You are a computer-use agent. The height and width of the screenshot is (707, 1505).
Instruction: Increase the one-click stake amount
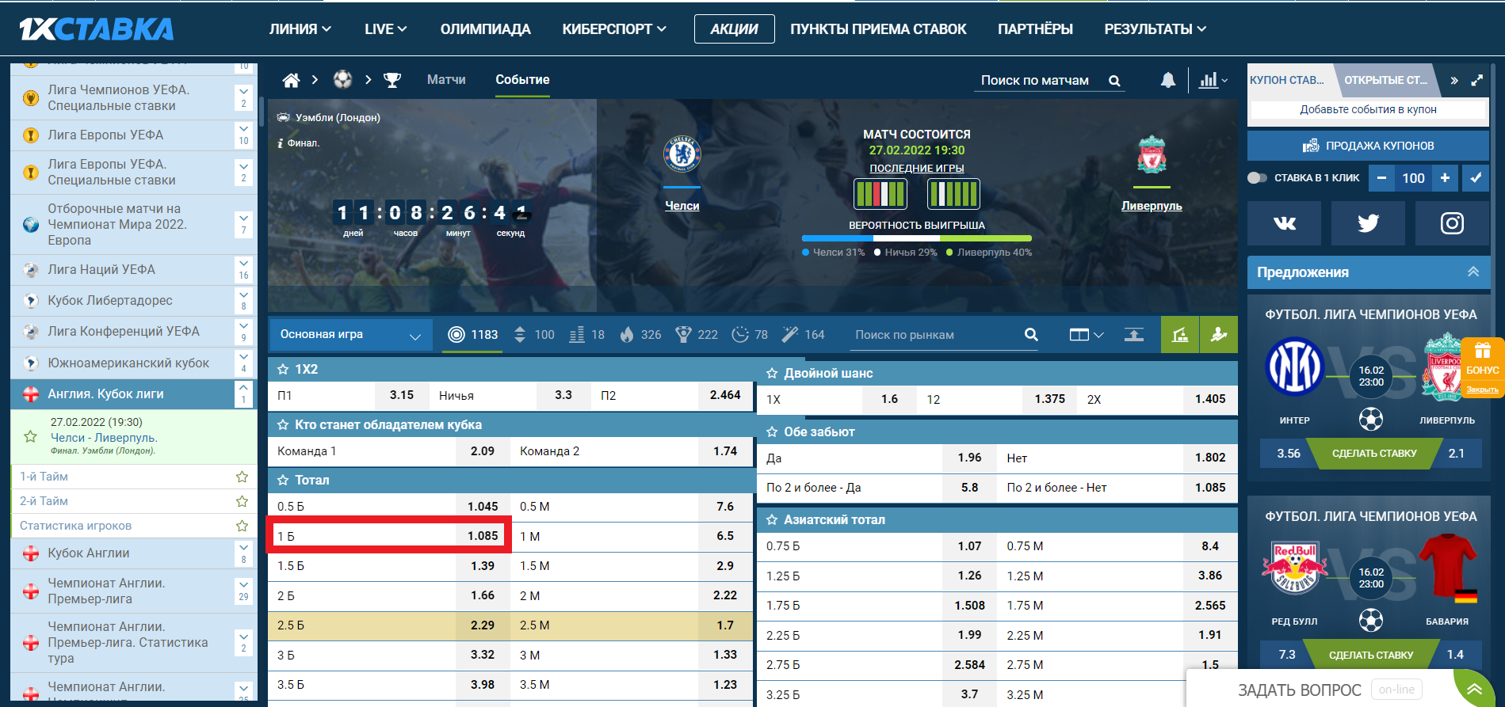(x=1445, y=178)
